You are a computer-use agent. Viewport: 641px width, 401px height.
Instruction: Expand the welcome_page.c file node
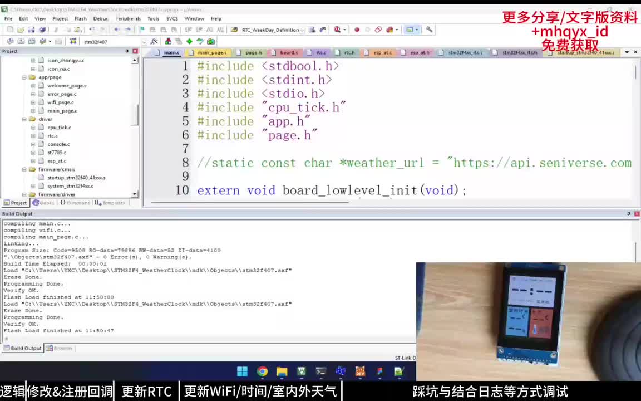pyautogui.click(x=33, y=86)
